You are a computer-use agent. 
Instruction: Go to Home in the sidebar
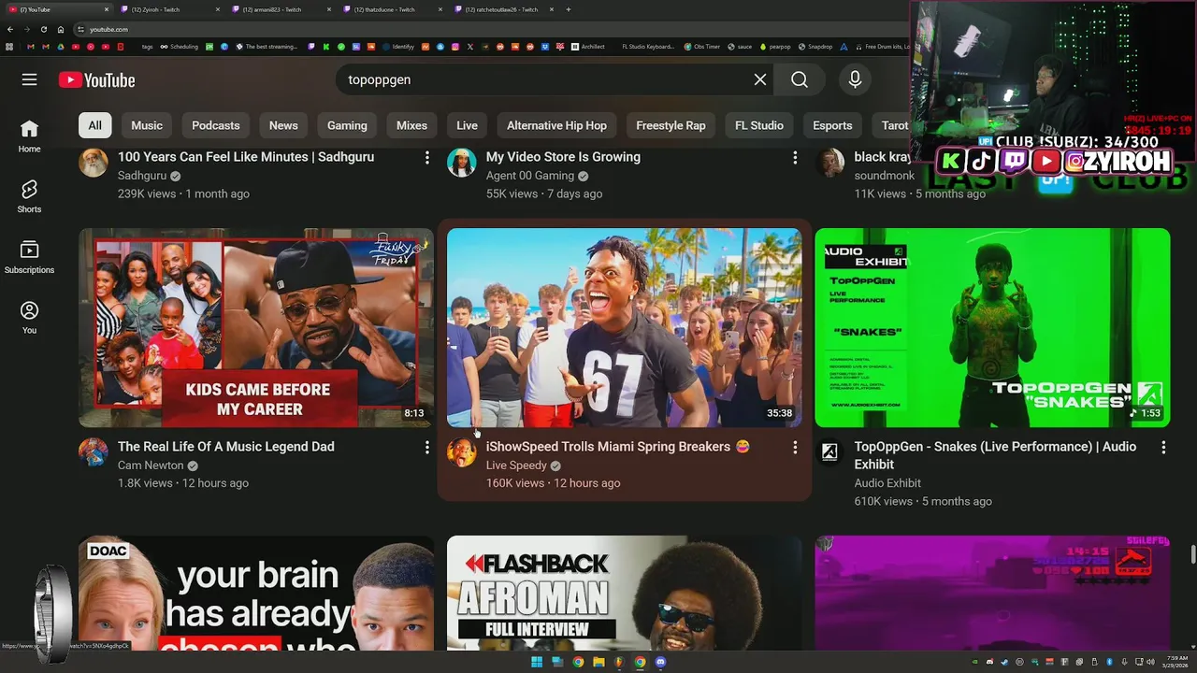pos(29,136)
